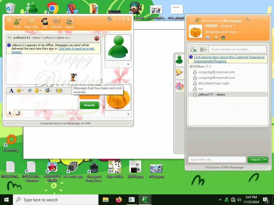Click the Invite icon in the conversation toolbar
Screen dimensions: 274x205
(x=17, y=23)
